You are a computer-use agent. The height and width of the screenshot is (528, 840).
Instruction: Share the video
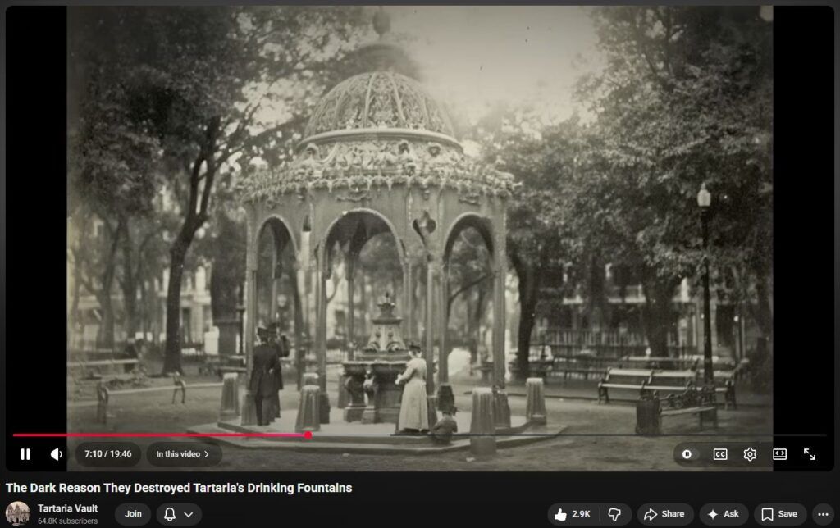(664, 514)
